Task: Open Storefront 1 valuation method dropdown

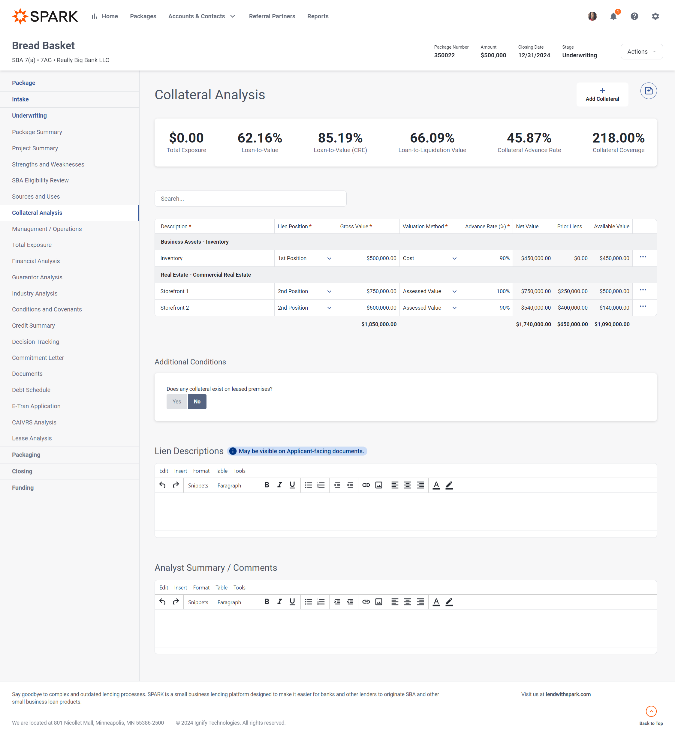Action: click(430, 291)
